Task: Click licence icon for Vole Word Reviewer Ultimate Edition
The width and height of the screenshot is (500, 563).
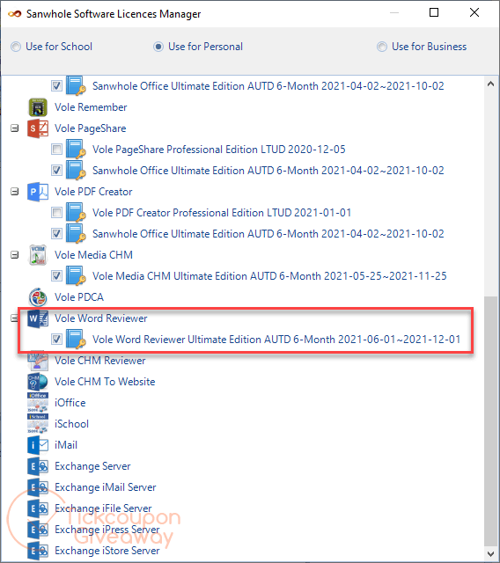Action: [76, 340]
